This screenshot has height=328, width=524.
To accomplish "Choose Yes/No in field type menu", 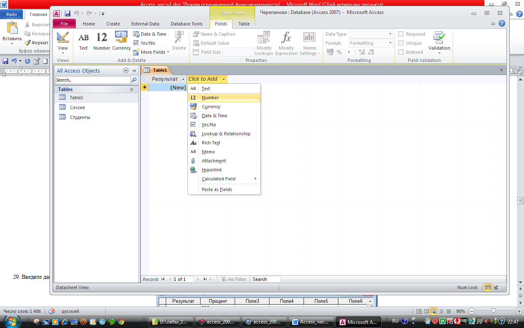I will pos(224,125).
